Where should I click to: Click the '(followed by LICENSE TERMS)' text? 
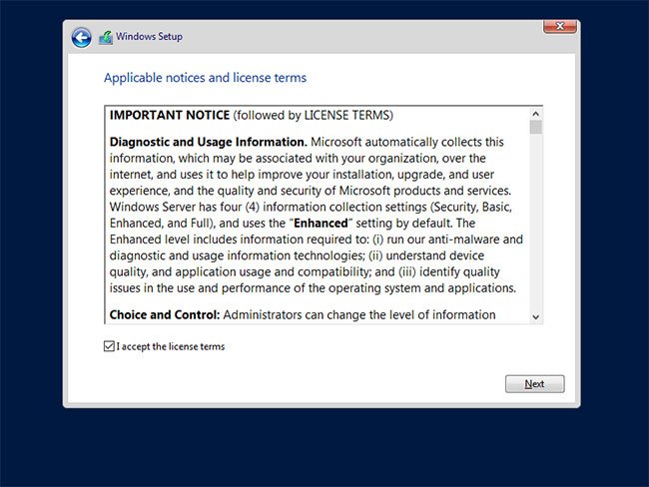click(313, 115)
